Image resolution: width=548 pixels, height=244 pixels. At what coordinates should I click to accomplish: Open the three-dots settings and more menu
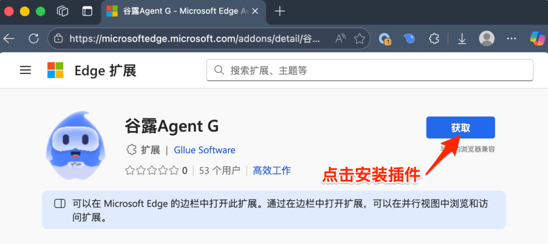click(x=512, y=39)
